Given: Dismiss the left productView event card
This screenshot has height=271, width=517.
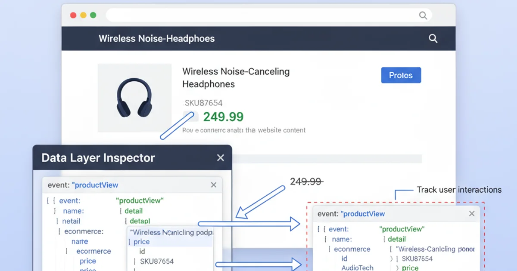Looking at the screenshot, I should [213, 185].
